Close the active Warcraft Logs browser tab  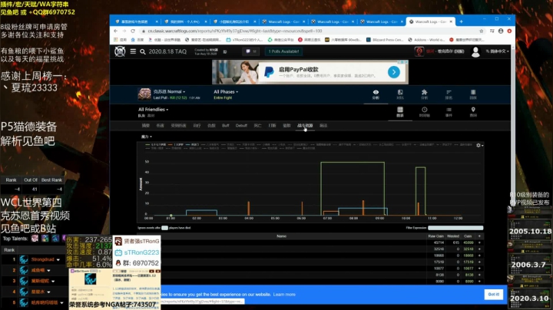coord(451,21)
